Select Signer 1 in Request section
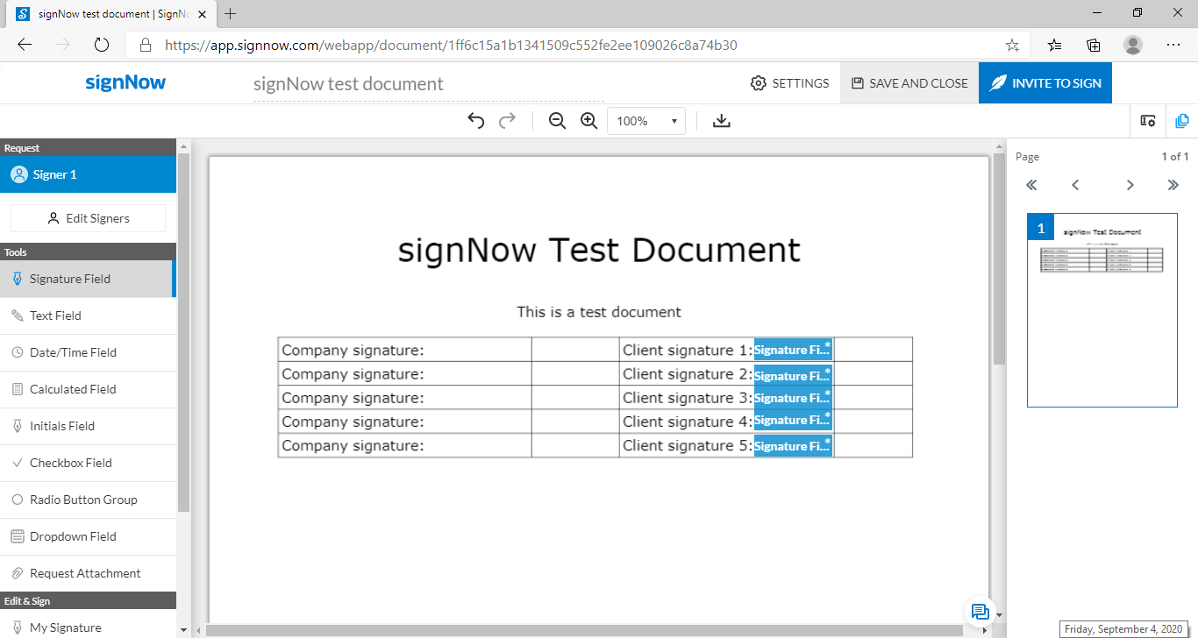This screenshot has width=1198, height=638. click(x=88, y=174)
